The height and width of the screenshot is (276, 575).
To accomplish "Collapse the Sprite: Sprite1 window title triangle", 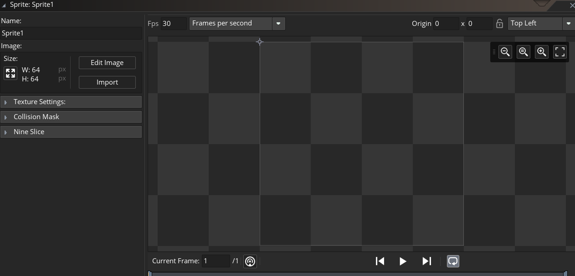I will click(4, 5).
